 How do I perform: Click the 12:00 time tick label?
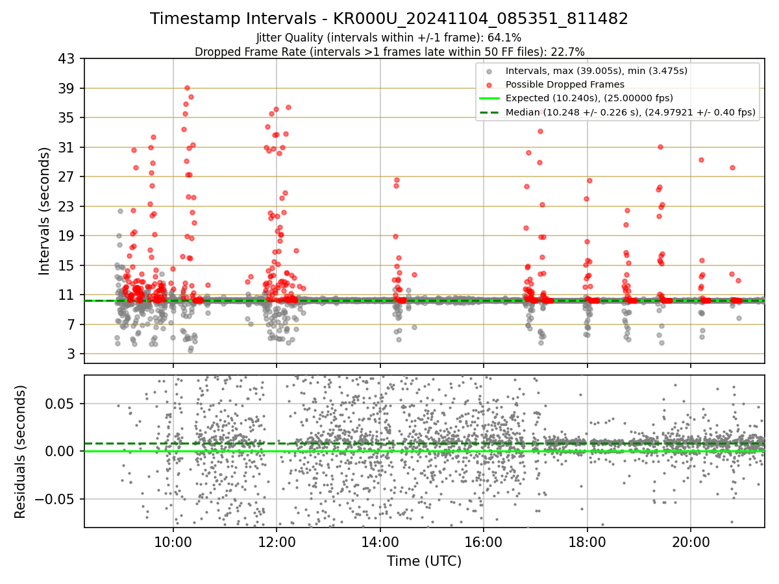click(277, 542)
